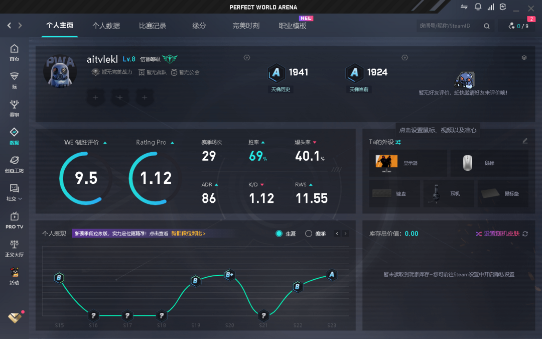Click the edit pencil in Ta的外设 panel
Image resolution: width=542 pixels, height=339 pixels.
point(525,141)
